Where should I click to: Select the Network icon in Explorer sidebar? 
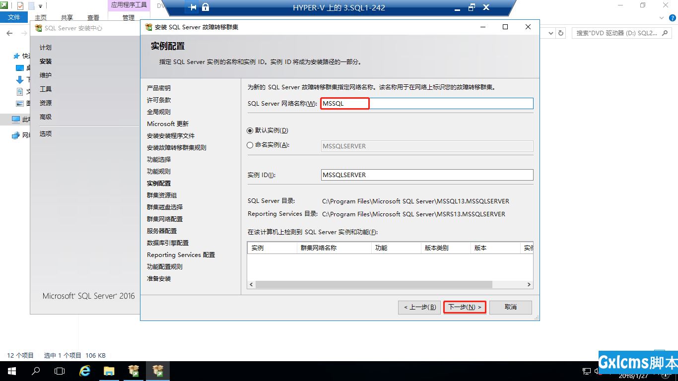point(16,135)
